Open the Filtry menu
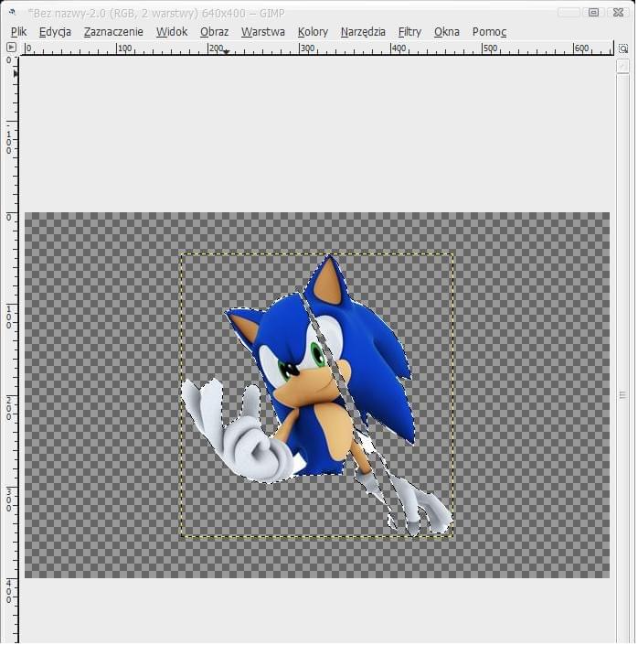 (409, 31)
